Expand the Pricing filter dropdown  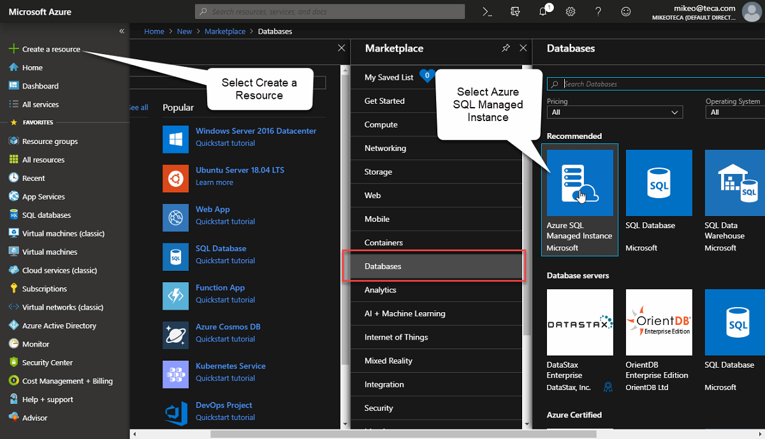click(615, 112)
